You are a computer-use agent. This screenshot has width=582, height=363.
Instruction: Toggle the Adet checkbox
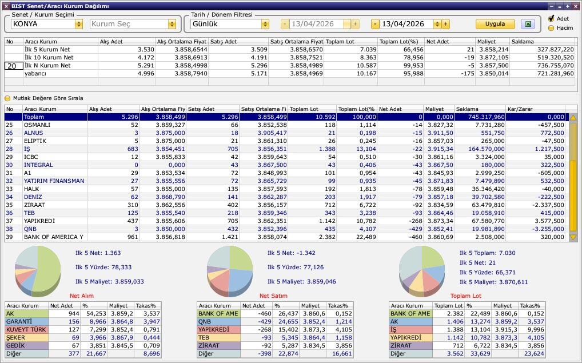[x=551, y=19]
